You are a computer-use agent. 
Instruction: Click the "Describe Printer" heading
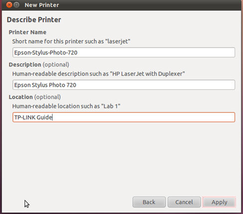(x=34, y=19)
